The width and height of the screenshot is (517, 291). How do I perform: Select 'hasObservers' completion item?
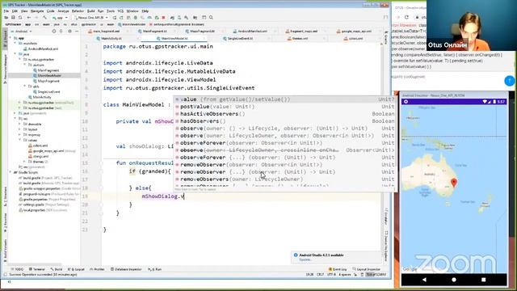284,121
